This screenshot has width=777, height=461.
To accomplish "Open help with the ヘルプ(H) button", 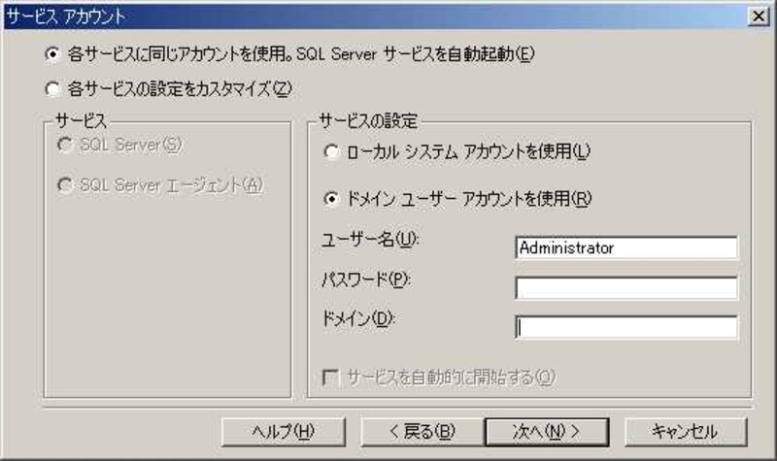I will click(284, 432).
